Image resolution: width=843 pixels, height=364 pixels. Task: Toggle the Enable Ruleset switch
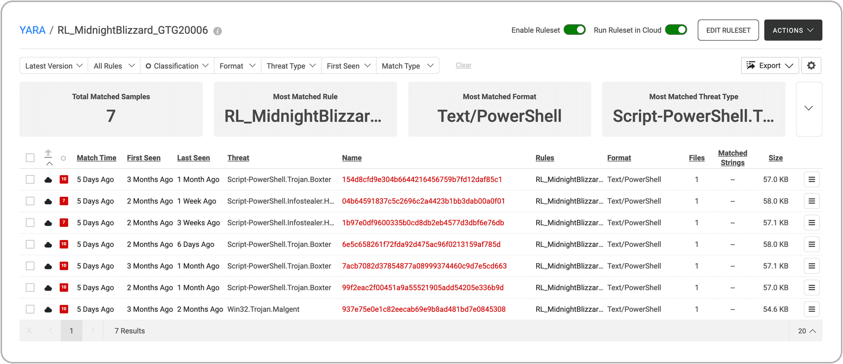coord(575,30)
